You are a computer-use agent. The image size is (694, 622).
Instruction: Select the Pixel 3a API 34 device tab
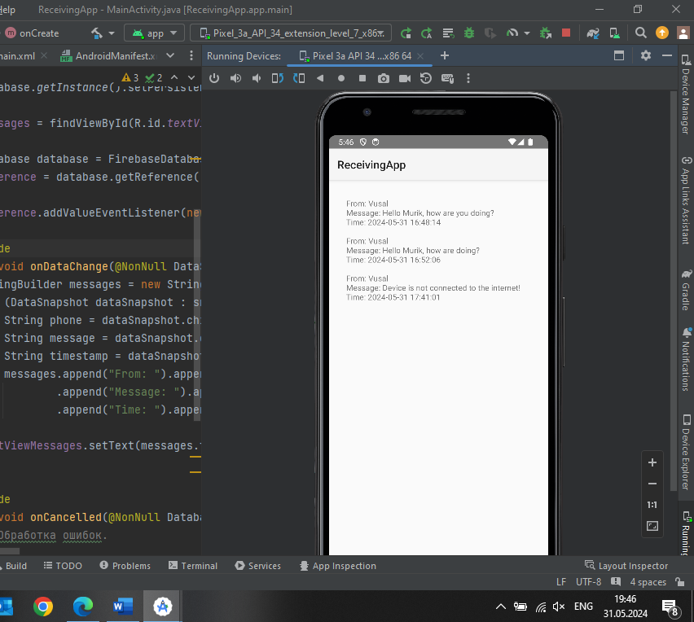click(x=362, y=56)
